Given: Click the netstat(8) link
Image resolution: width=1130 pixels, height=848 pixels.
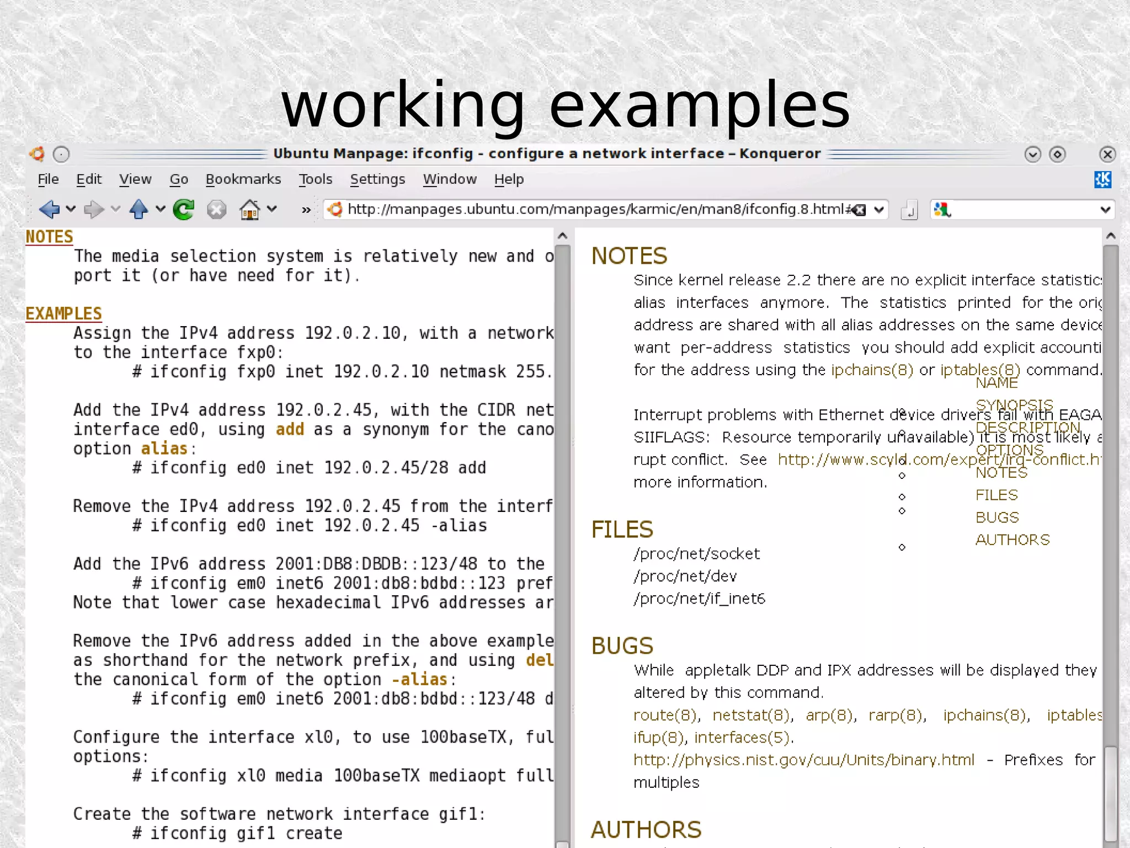Looking at the screenshot, I should point(751,715).
